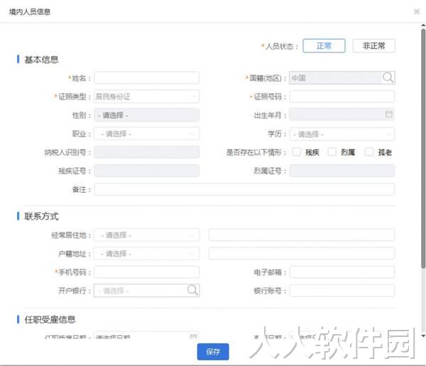Viewport: 426px width, 366px height.
Task: Select 正常 personnel status
Action: click(324, 45)
